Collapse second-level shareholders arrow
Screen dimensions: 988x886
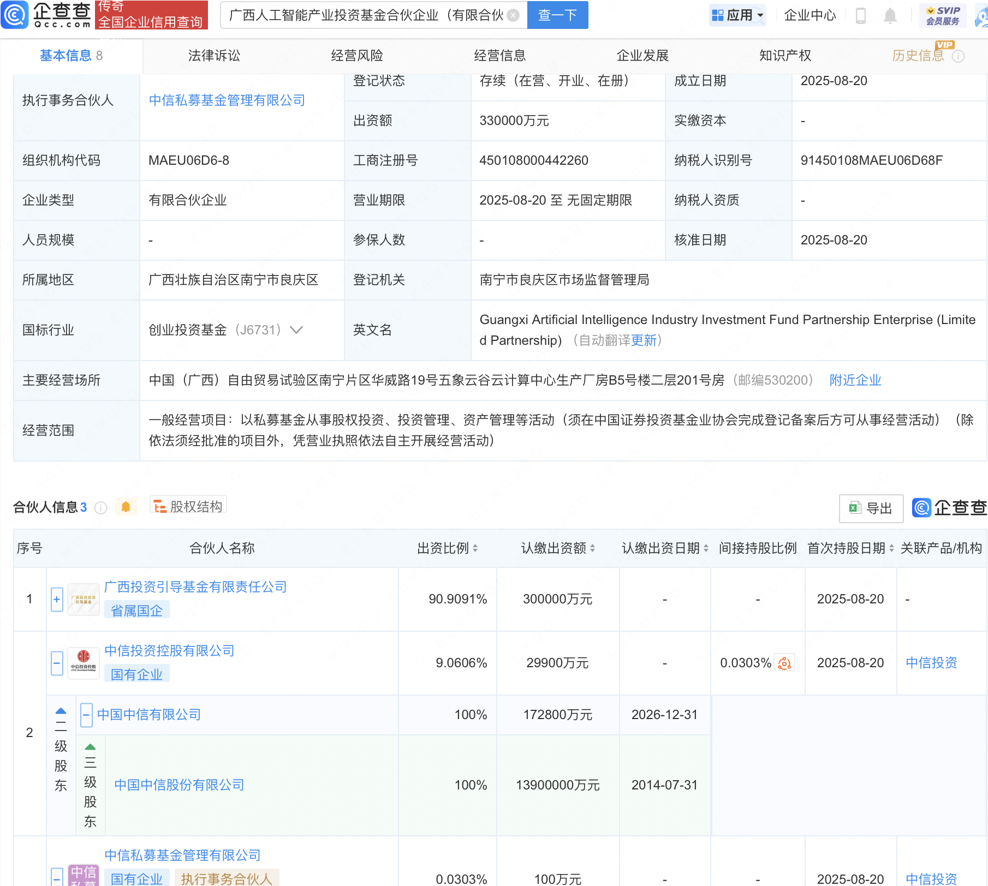(x=61, y=711)
